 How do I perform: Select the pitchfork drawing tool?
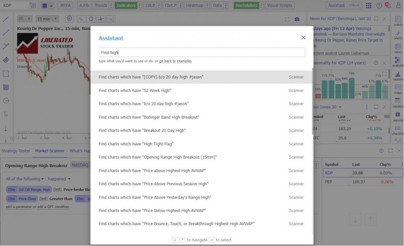coord(6,60)
